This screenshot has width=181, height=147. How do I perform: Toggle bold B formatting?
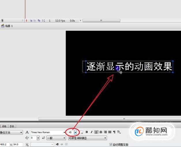click(x=87, y=132)
